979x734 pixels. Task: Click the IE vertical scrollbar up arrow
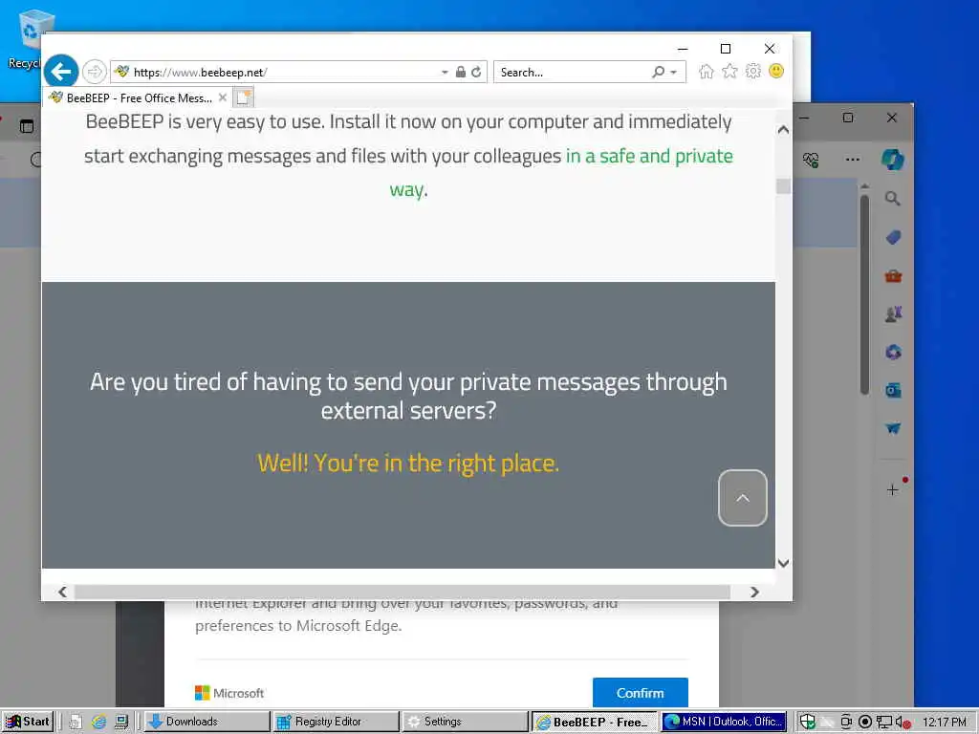783,130
